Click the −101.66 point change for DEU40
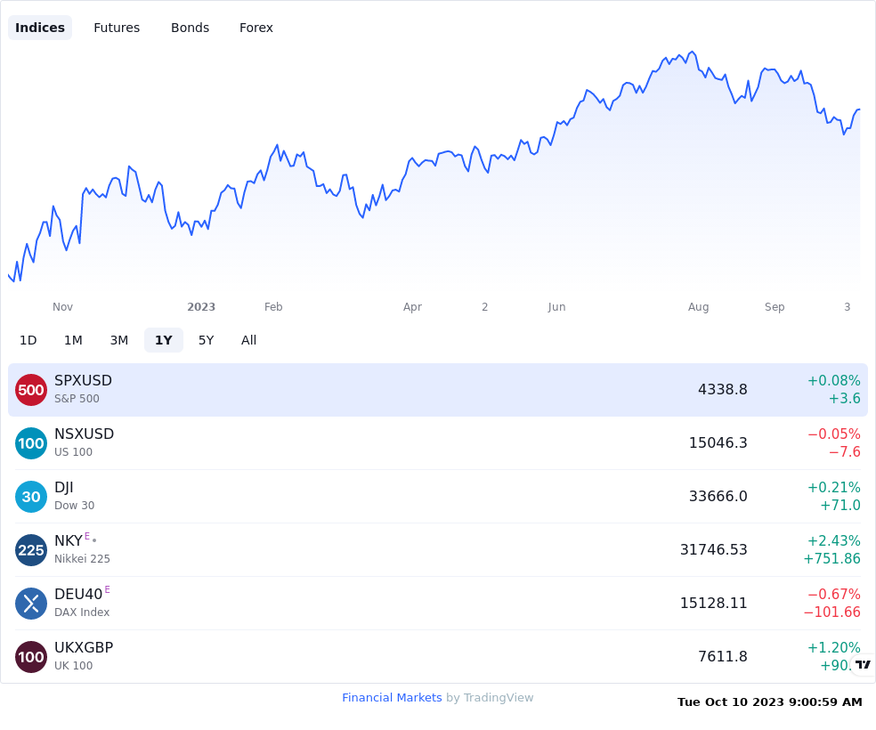Viewport: 876px width, 730px height. tap(831, 612)
